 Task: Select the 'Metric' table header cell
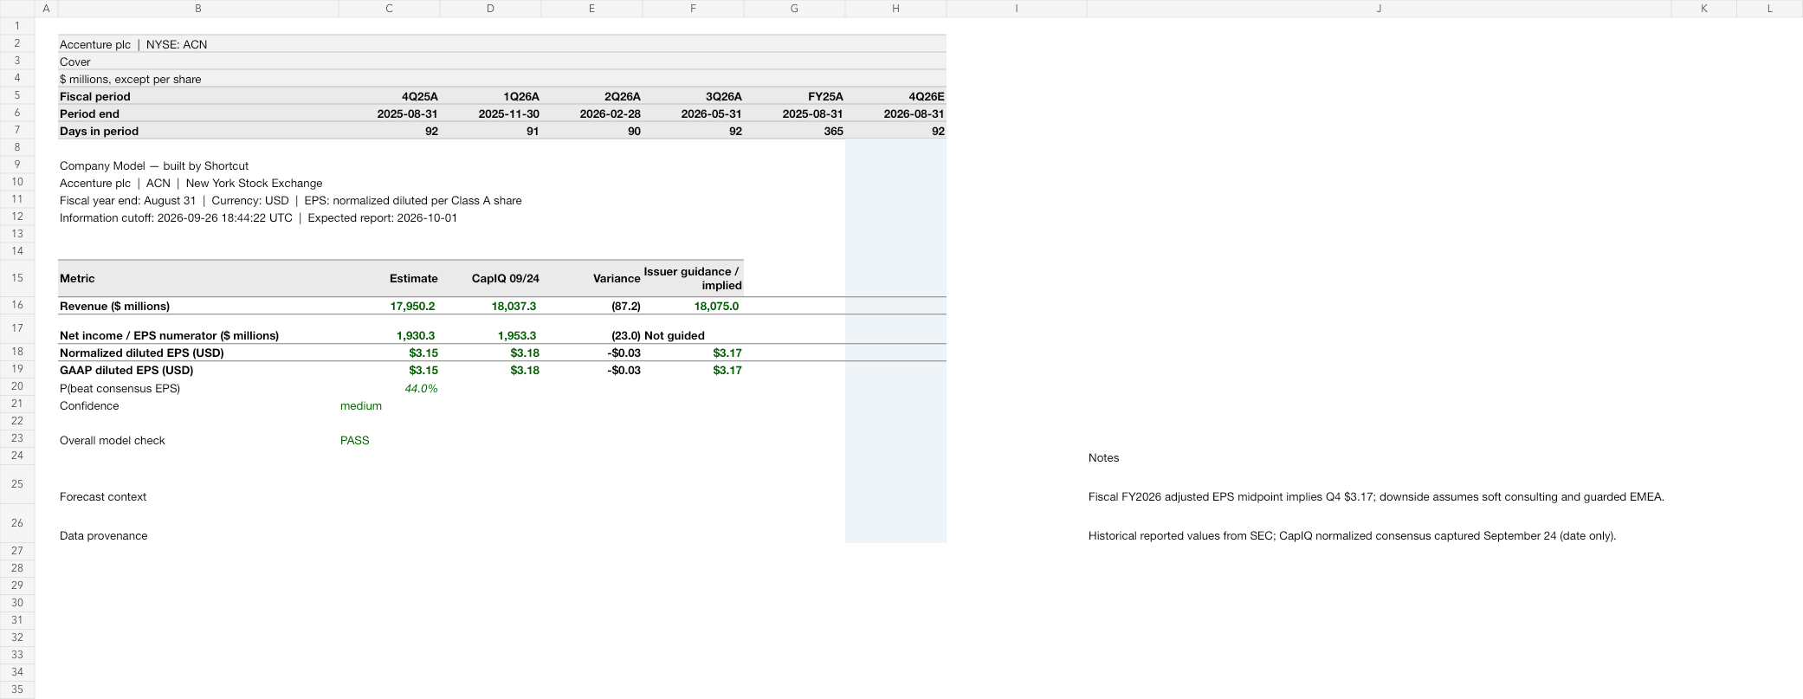point(198,278)
